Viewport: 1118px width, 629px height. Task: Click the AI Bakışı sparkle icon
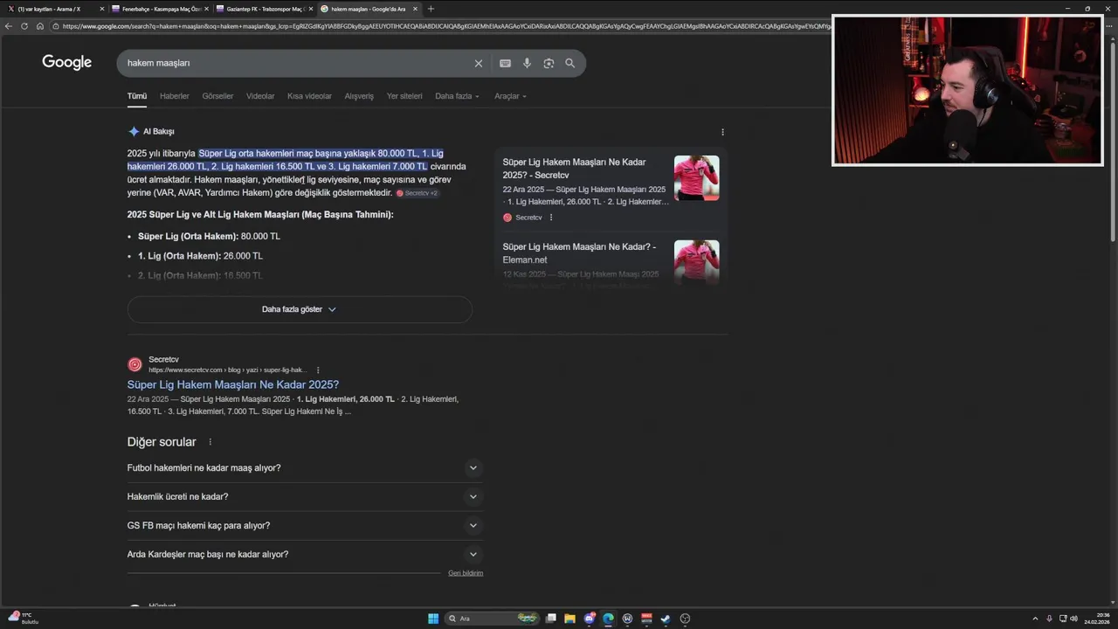[x=134, y=131]
